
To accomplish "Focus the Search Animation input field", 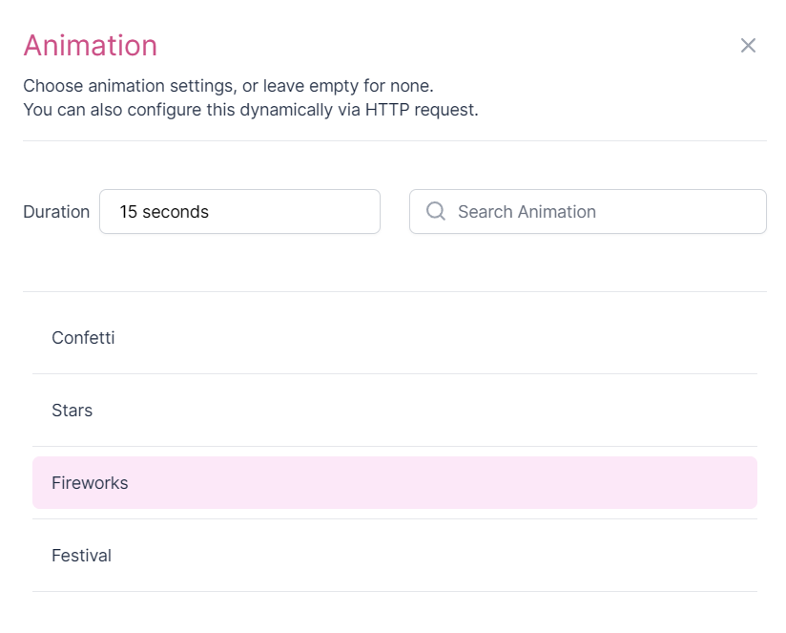I will [x=601, y=211].
